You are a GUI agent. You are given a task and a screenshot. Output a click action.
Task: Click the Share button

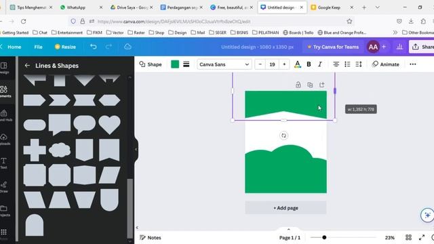coord(422,47)
